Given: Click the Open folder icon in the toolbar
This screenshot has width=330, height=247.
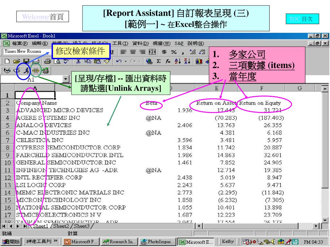Looking at the screenshot, I should click(16, 61).
